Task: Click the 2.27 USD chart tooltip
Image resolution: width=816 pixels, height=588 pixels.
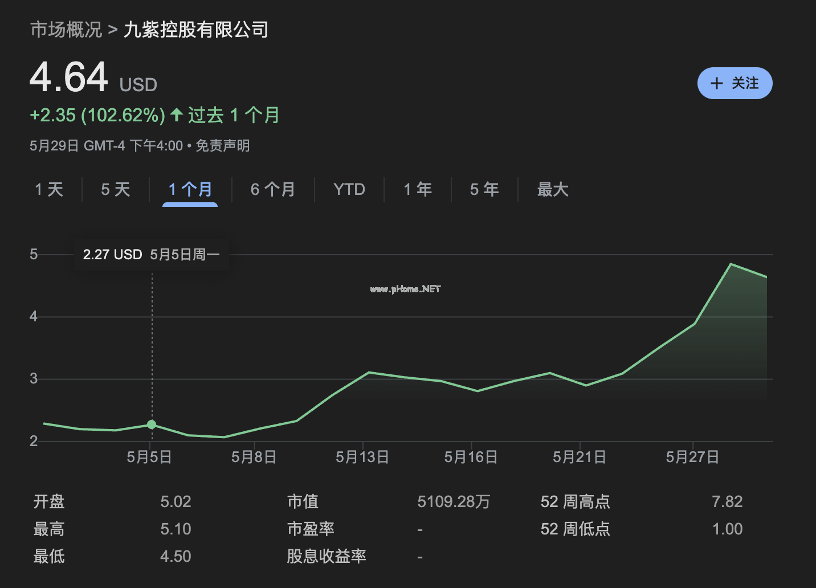Action: tap(152, 255)
